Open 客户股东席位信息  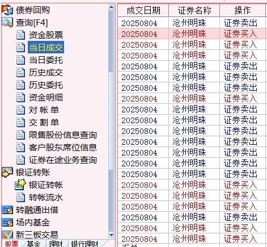(63, 148)
